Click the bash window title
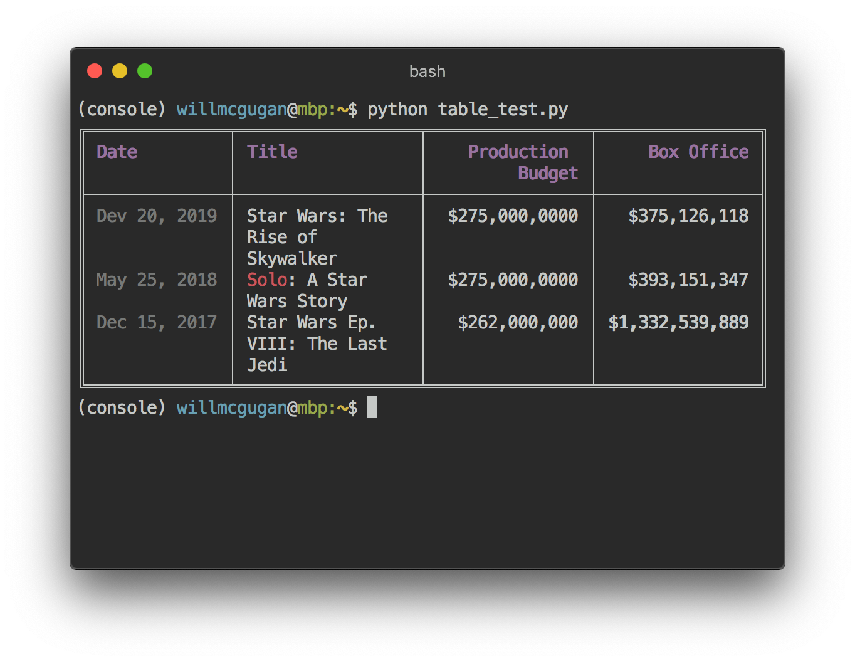 (x=427, y=71)
